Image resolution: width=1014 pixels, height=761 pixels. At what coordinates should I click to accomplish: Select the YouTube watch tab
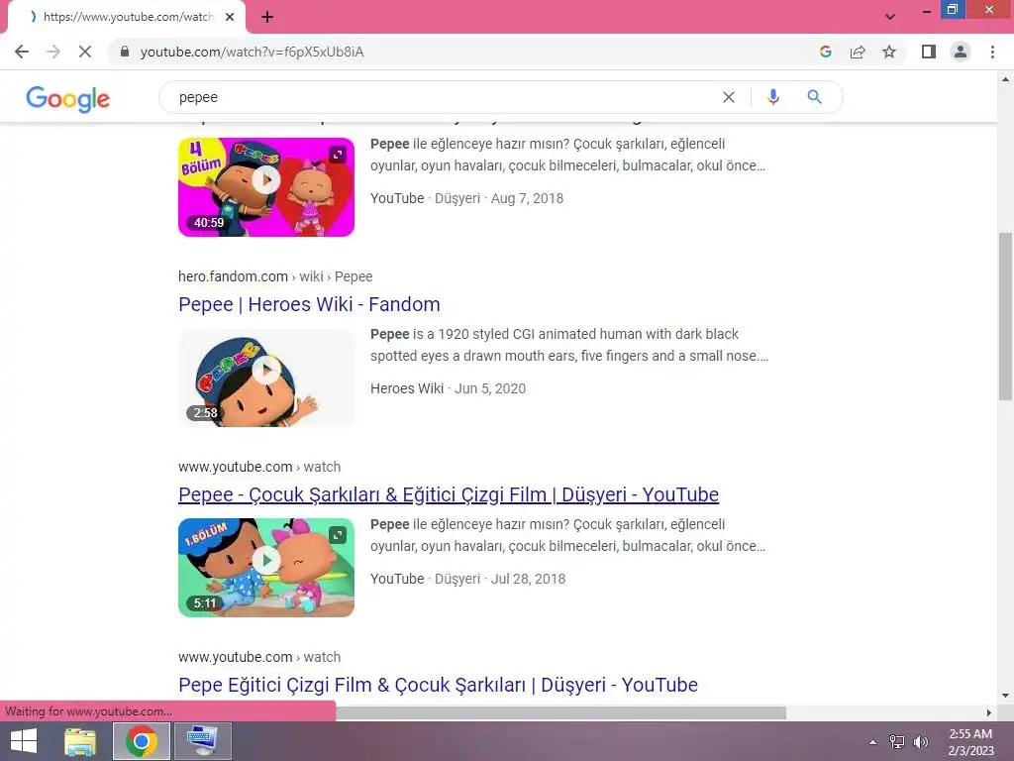click(127, 17)
